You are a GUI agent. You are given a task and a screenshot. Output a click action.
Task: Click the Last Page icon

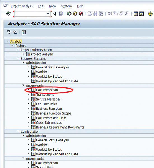(127, 14)
